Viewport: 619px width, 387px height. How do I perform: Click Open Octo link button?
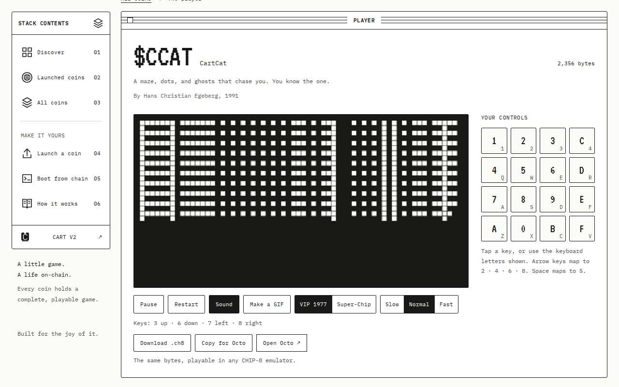point(281,343)
